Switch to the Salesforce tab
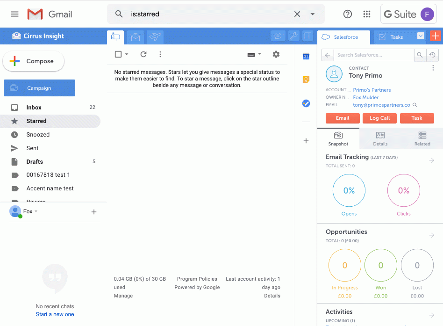The image size is (443, 326). click(x=343, y=37)
